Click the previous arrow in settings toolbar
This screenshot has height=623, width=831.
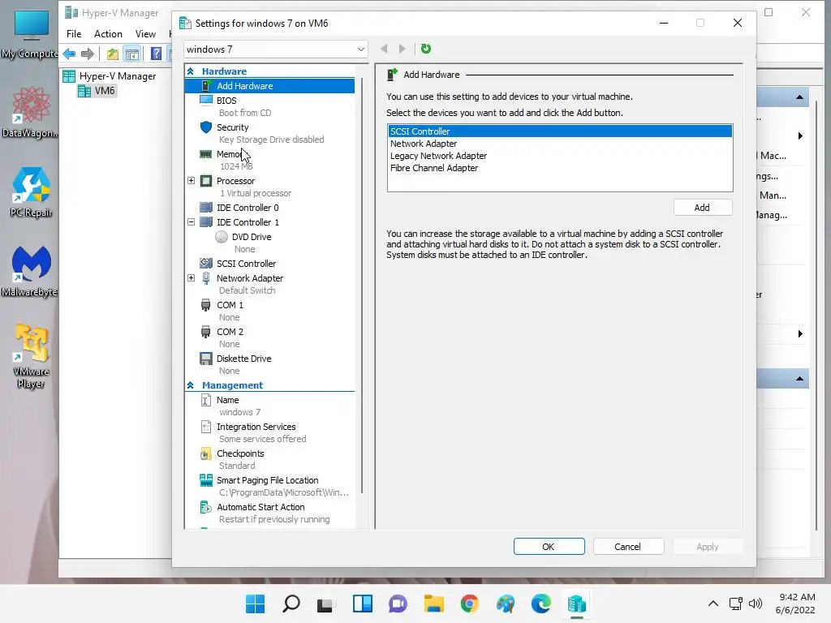point(384,49)
